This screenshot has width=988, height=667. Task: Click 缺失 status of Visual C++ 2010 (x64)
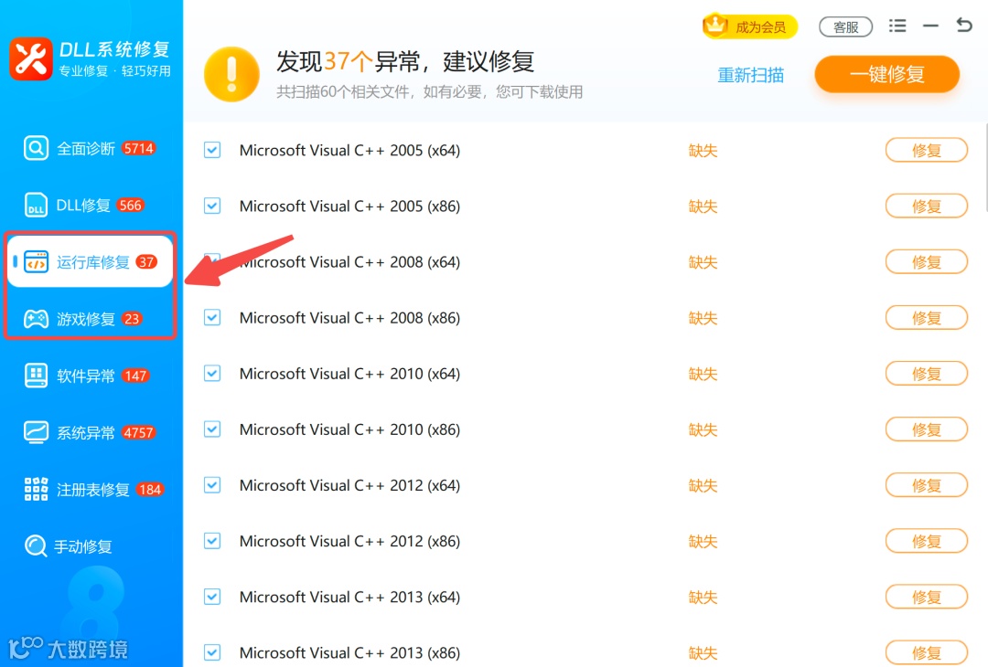703,374
